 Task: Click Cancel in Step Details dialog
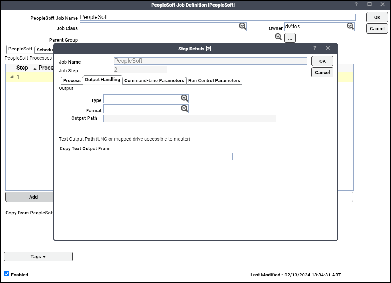(322, 73)
